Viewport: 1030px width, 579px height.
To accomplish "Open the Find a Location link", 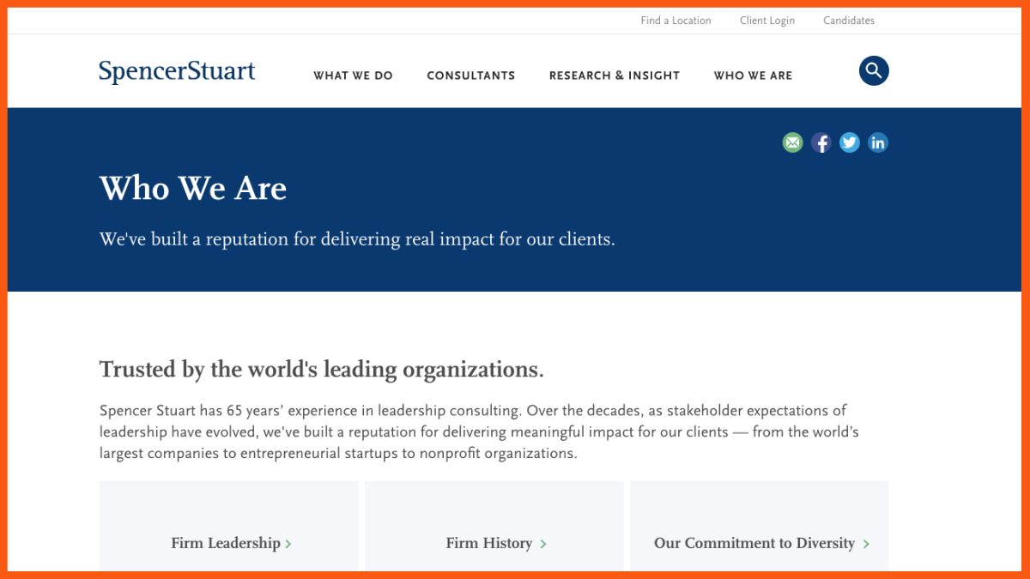I will coord(676,21).
